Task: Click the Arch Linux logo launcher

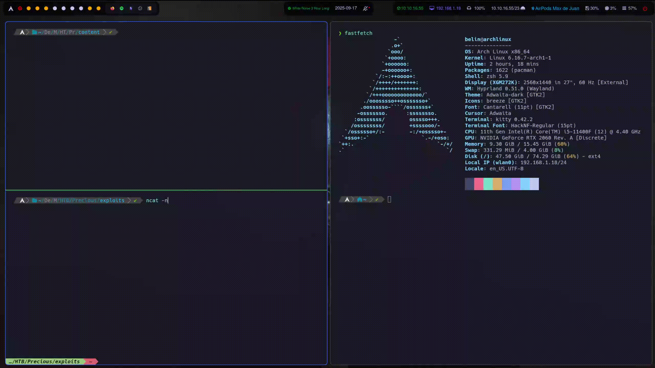Action: pyautogui.click(x=11, y=8)
